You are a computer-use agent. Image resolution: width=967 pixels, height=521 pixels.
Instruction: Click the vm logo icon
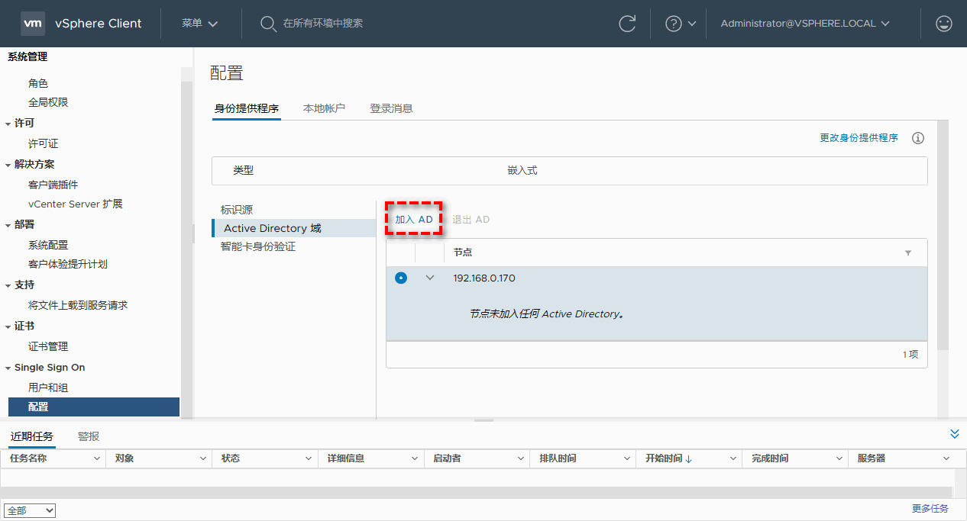[x=33, y=24]
